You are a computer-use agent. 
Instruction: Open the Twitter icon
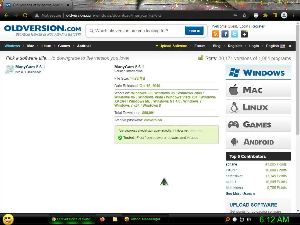tap(235, 34)
